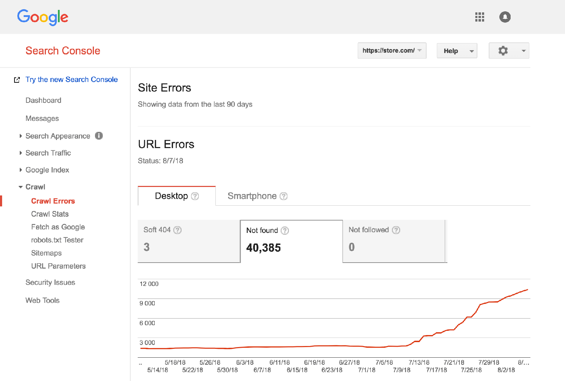The height and width of the screenshot is (381, 565).
Task: Click the Site Errors heading
Action: point(165,88)
